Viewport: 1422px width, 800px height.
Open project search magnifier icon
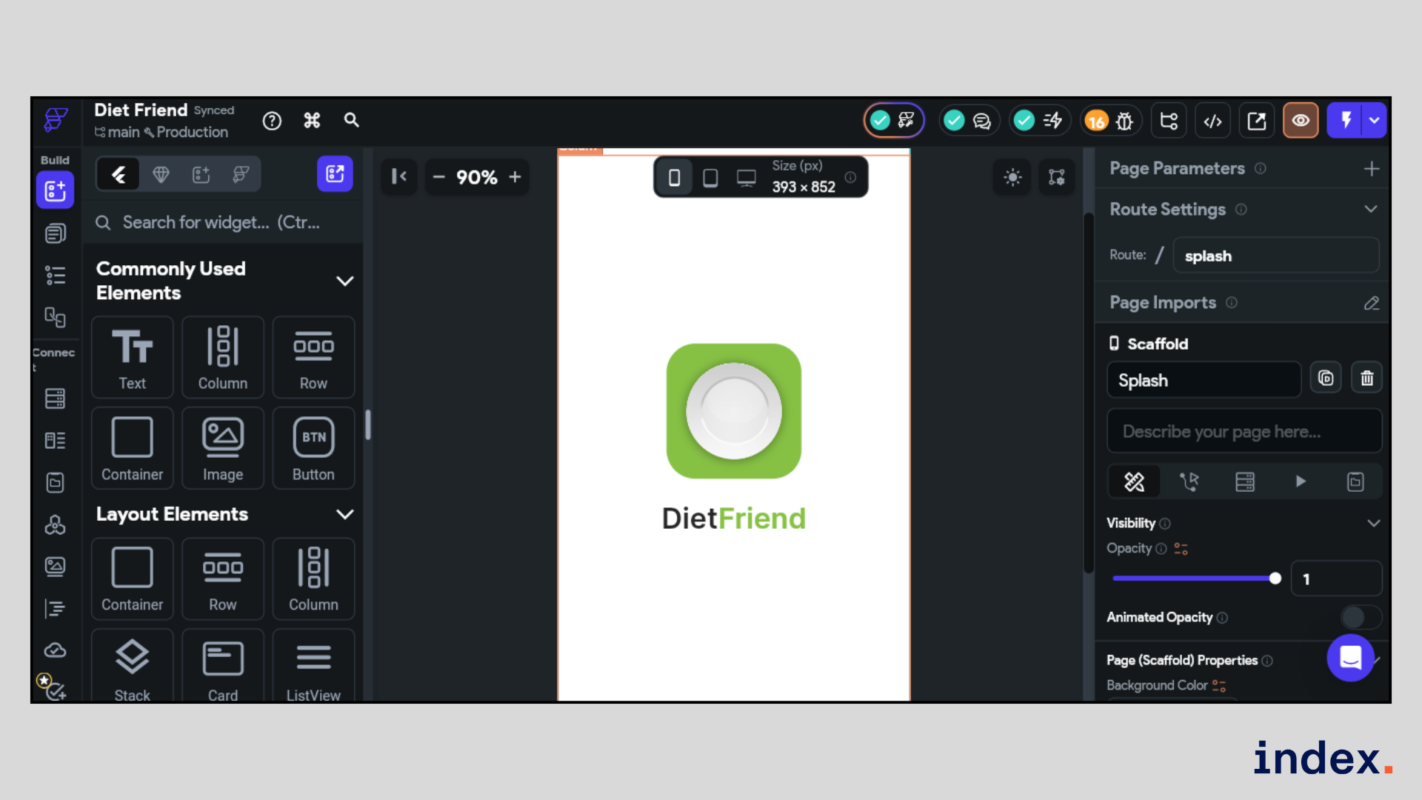click(x=352, y=120)
